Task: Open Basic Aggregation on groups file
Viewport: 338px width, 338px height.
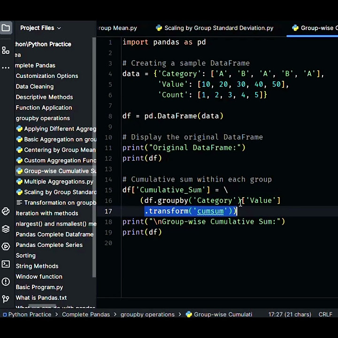Action: tap(56, 139)
